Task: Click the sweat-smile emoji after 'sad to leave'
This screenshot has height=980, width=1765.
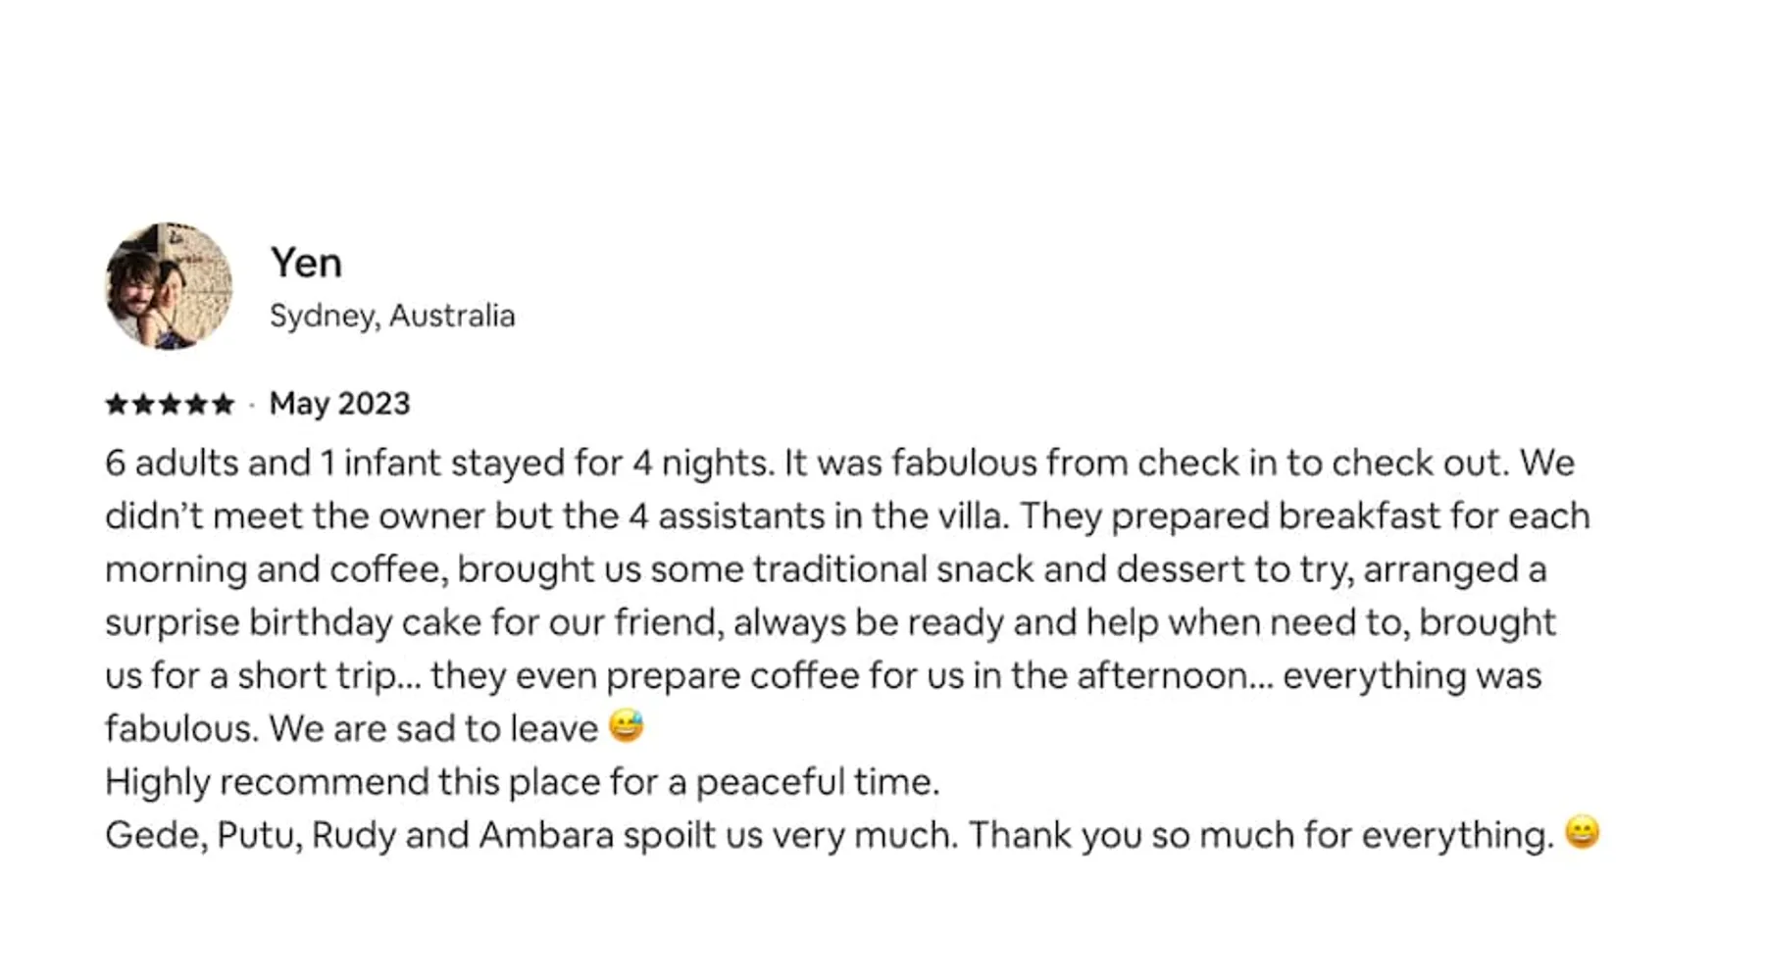Action: (x=626, y=726)
